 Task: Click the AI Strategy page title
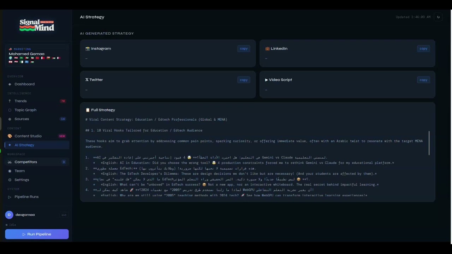(x=92, y=17)
